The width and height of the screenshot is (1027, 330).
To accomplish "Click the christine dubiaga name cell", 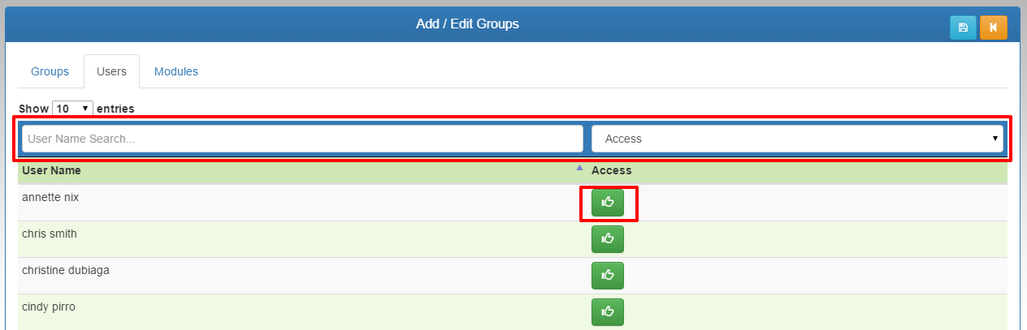I will click(x=66, y=270).
